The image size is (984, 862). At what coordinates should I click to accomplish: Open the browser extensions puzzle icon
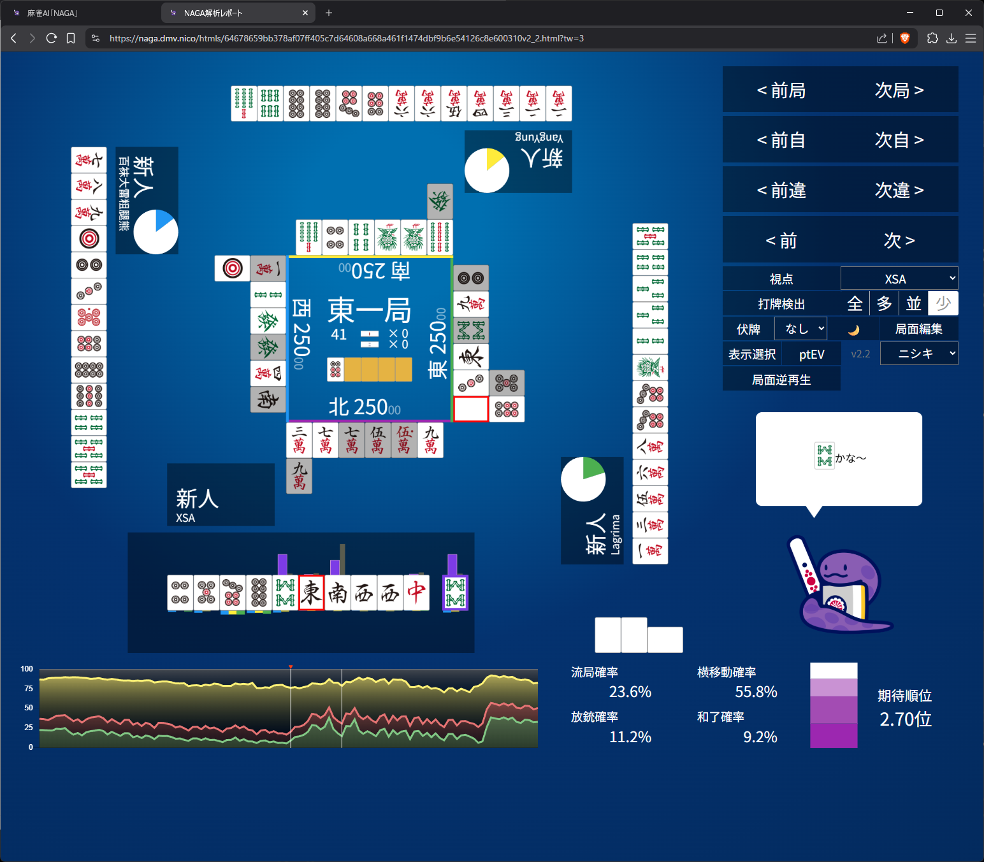932,38
